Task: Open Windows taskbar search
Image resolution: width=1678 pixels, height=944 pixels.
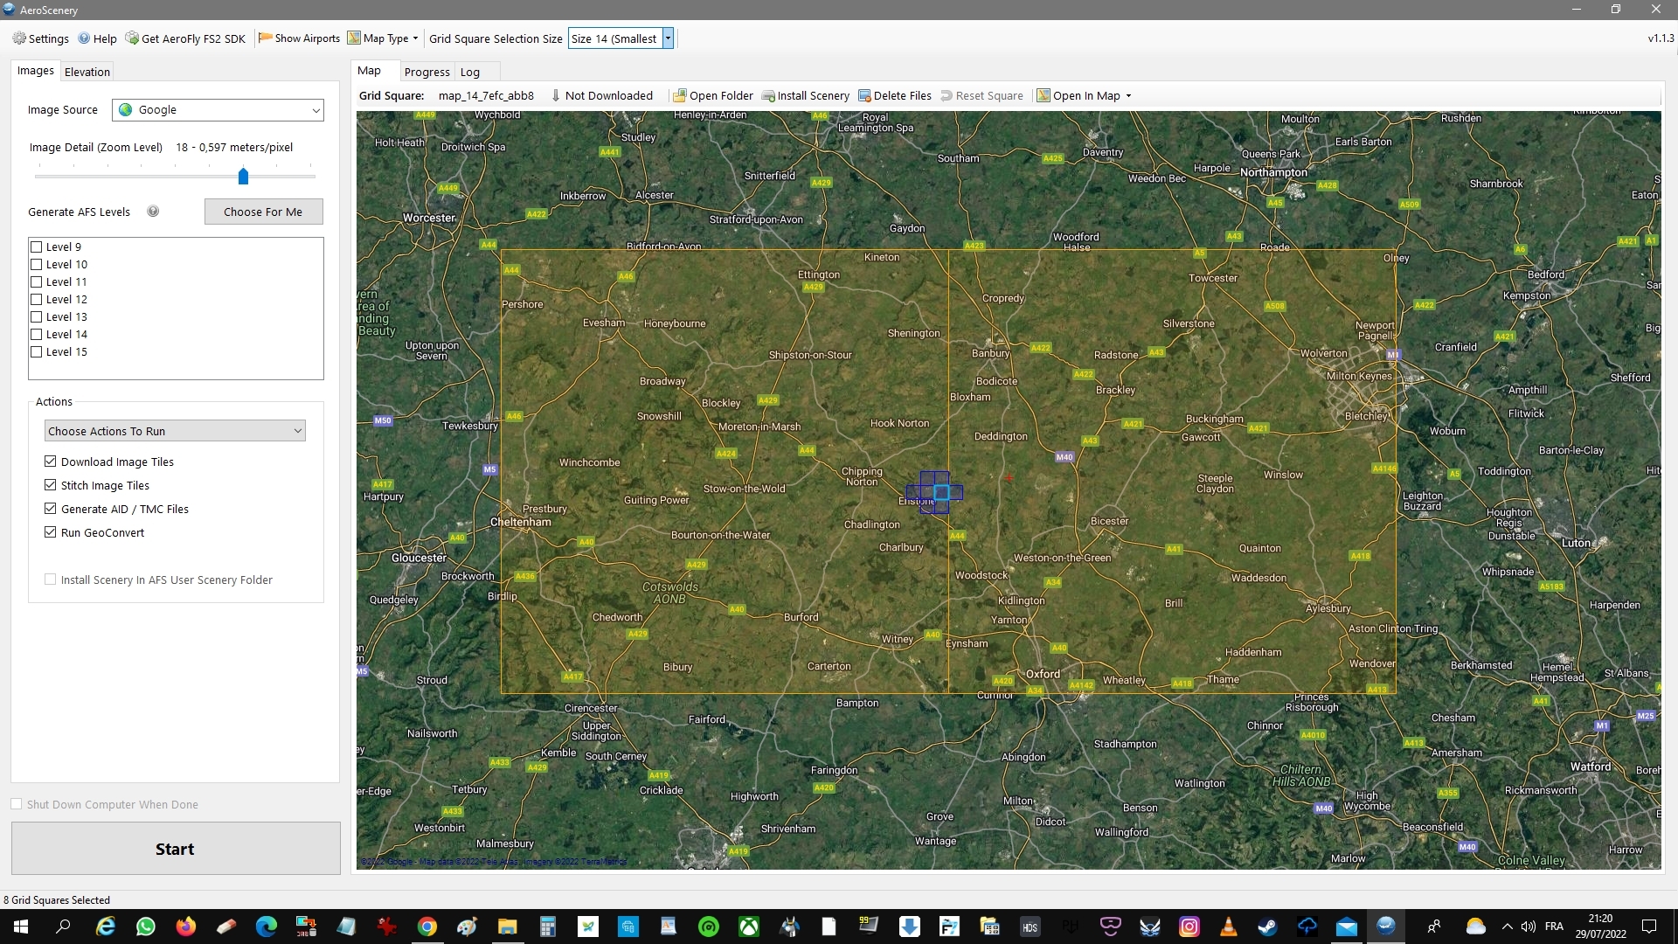Action: [63, 927]
